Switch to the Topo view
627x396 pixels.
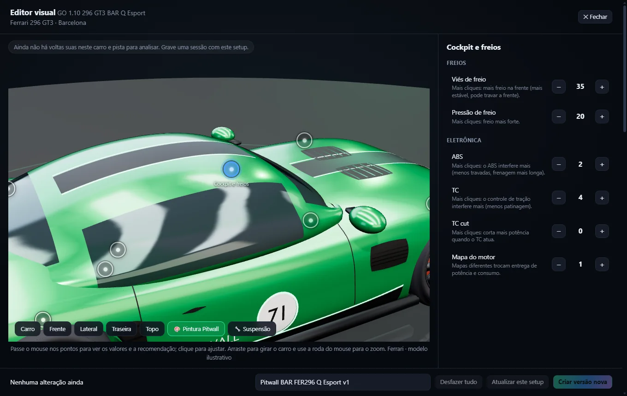click(152, 329)
